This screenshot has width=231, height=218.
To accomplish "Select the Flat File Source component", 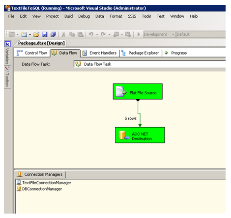I will point(138,92).
